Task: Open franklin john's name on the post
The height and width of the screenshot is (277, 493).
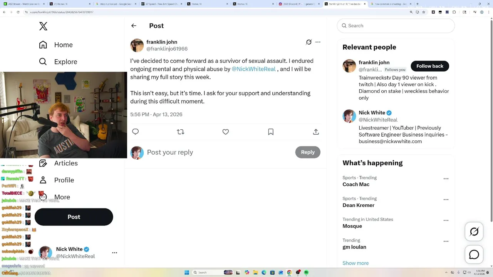Action: [x=162, y=42]
